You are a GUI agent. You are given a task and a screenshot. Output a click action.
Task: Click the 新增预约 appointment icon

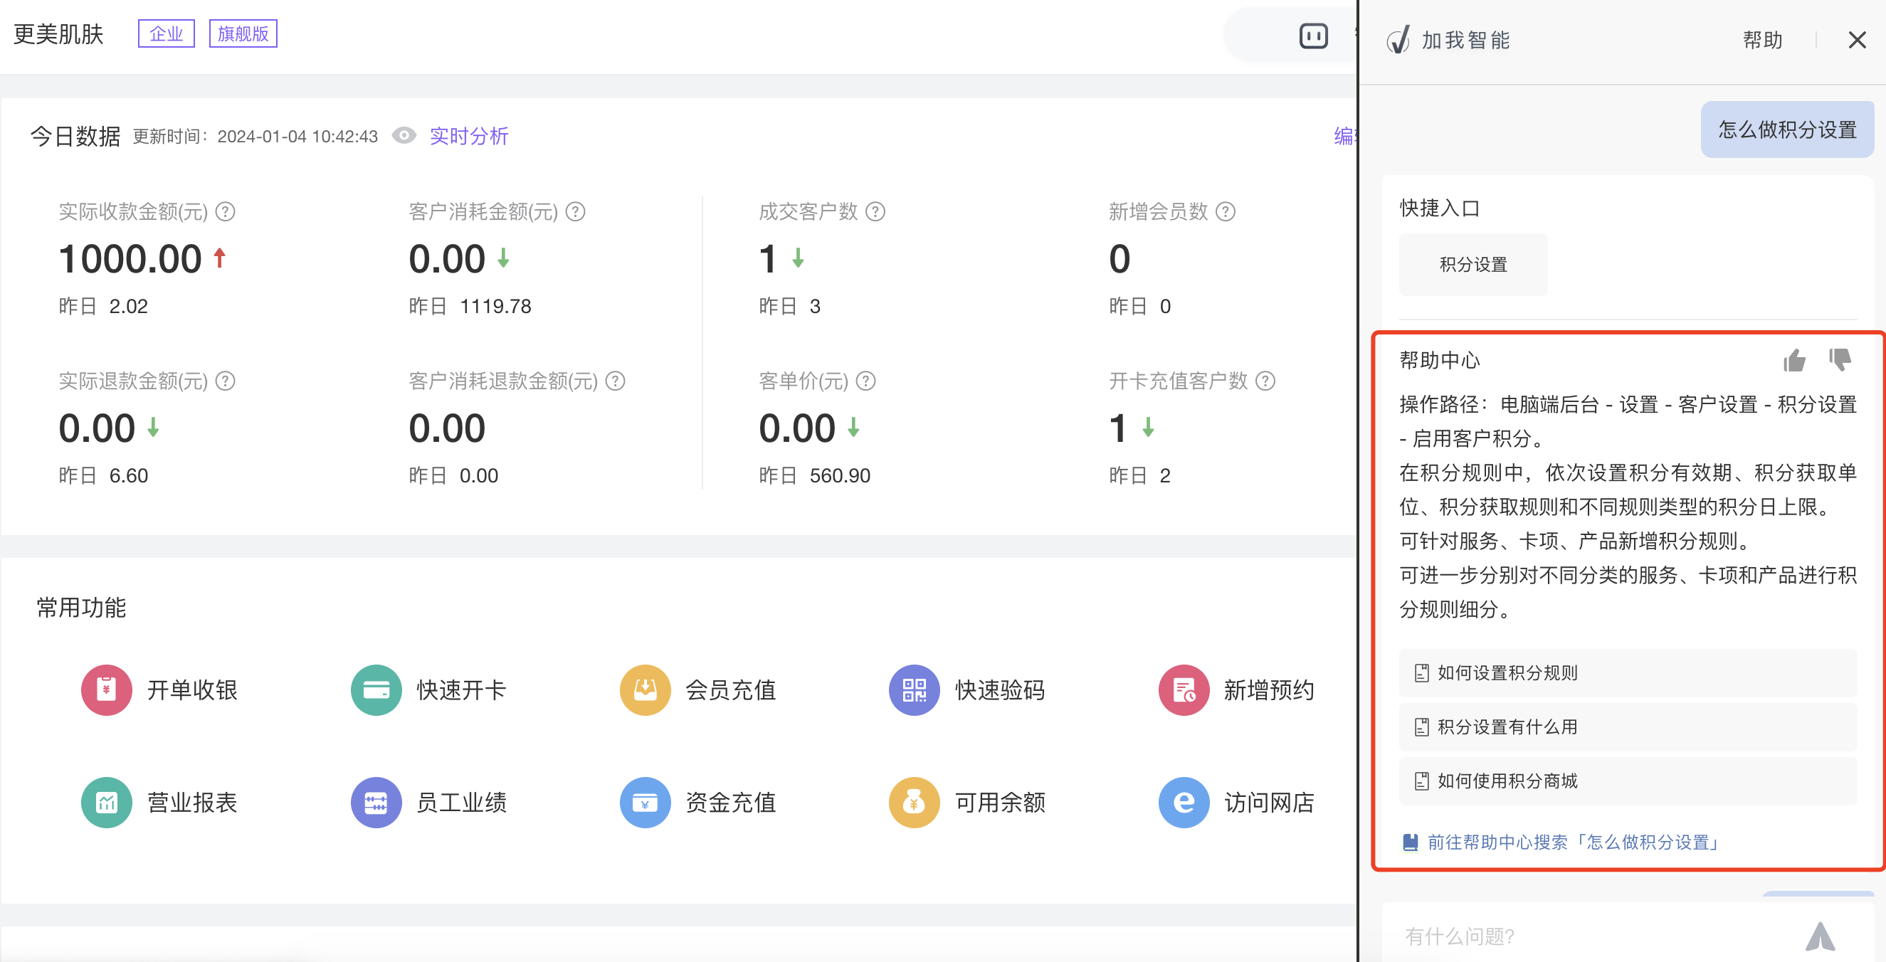[x=1183, y=689]
